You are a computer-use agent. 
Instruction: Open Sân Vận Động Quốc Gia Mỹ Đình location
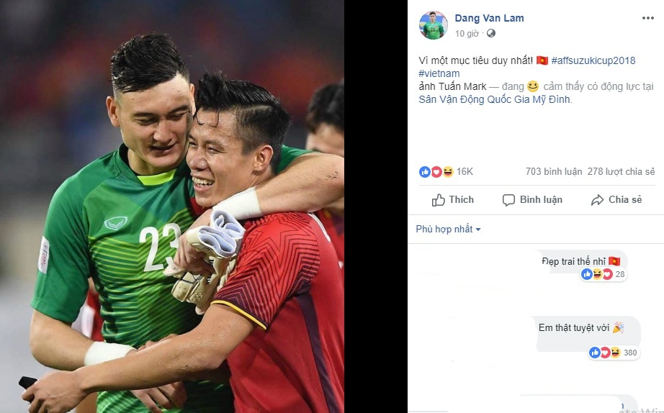coord(495,99)
